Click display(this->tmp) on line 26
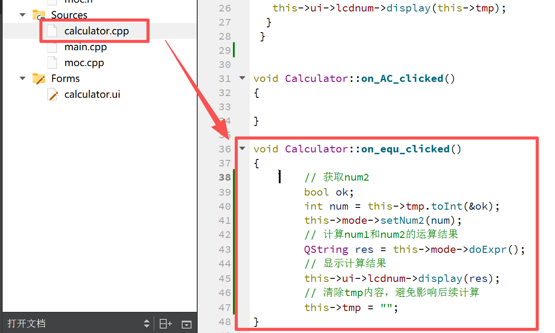The height and width of the screenshot is (333, 555). click(443, 8)
